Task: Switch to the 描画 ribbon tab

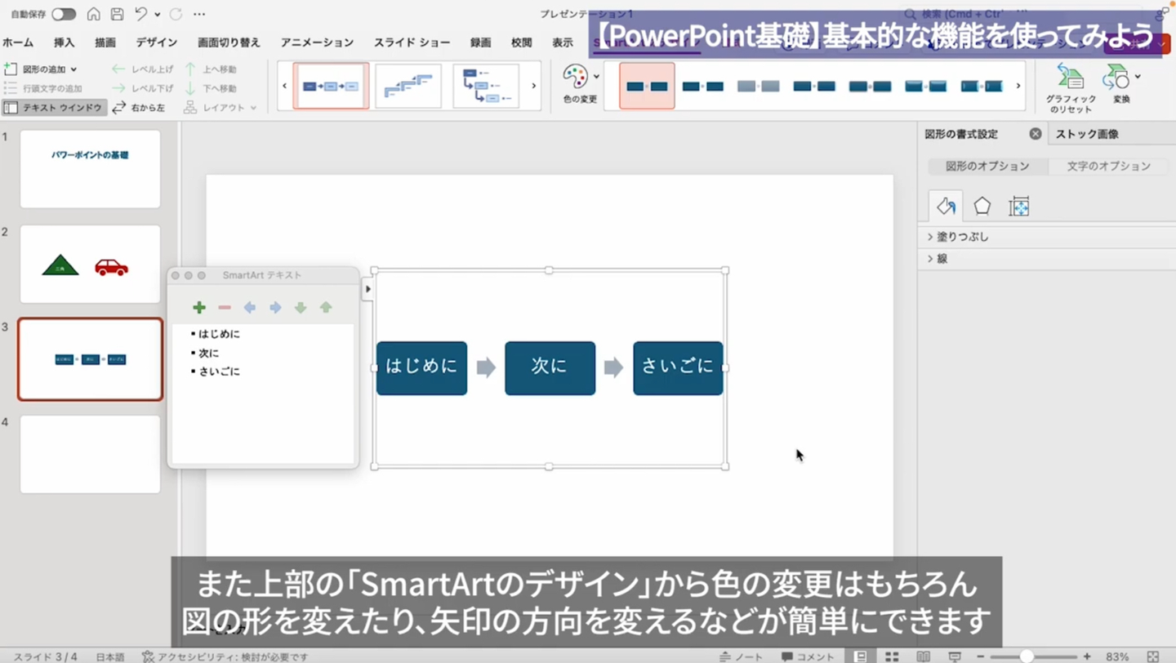Action: coord(105,42)
